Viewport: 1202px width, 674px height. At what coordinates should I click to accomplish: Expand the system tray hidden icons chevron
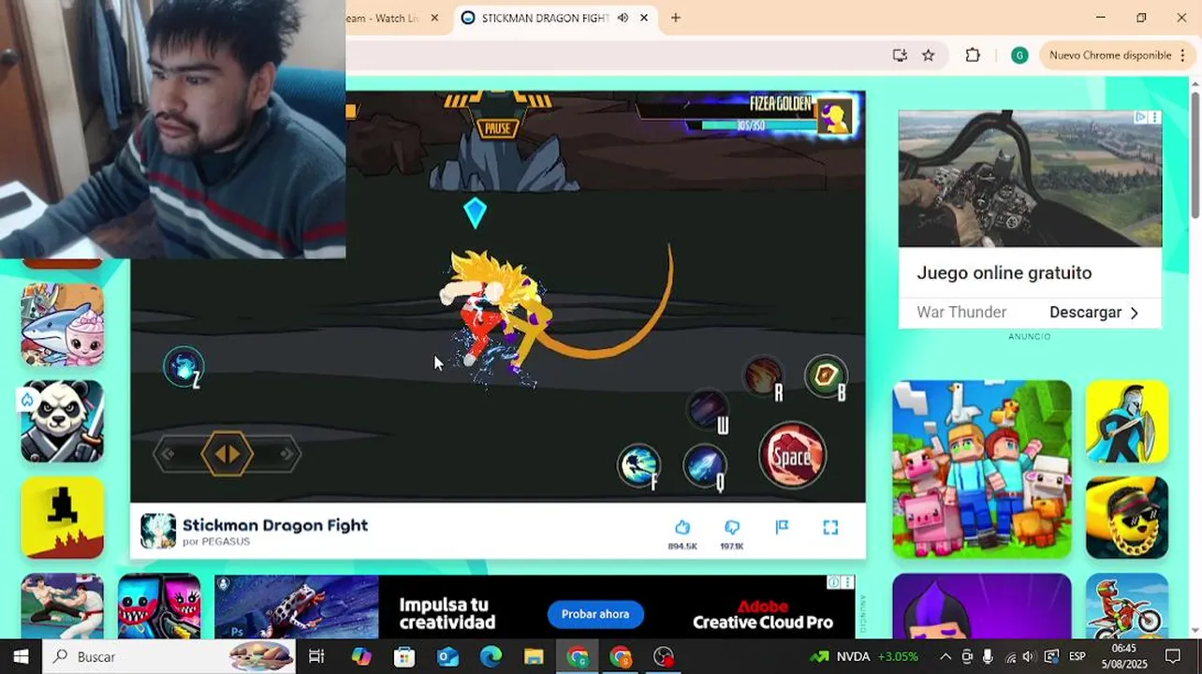[945, 656]
